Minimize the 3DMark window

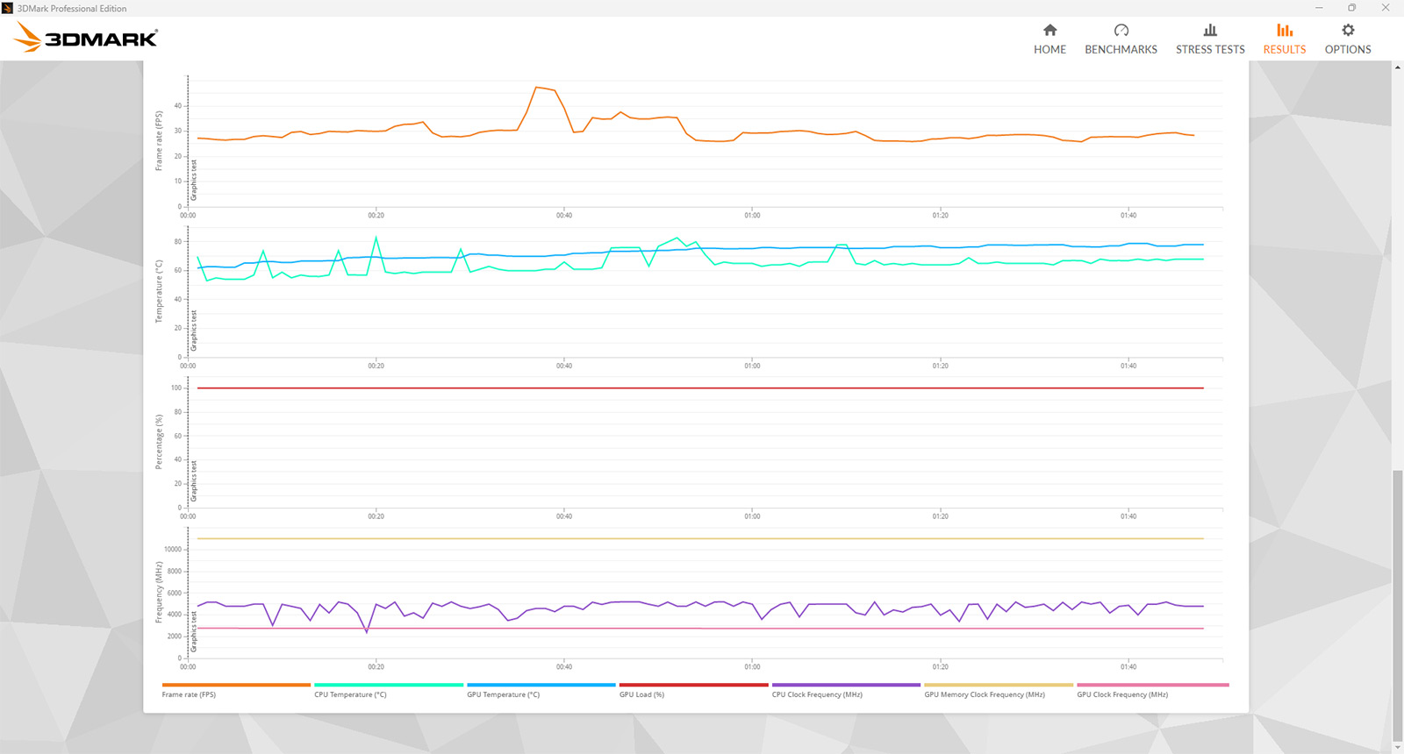[1319, 8]
